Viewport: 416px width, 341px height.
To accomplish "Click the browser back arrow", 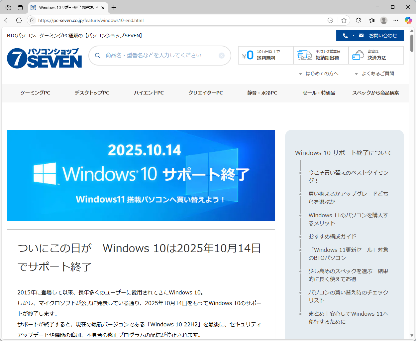I will click(x=7, y=20).
